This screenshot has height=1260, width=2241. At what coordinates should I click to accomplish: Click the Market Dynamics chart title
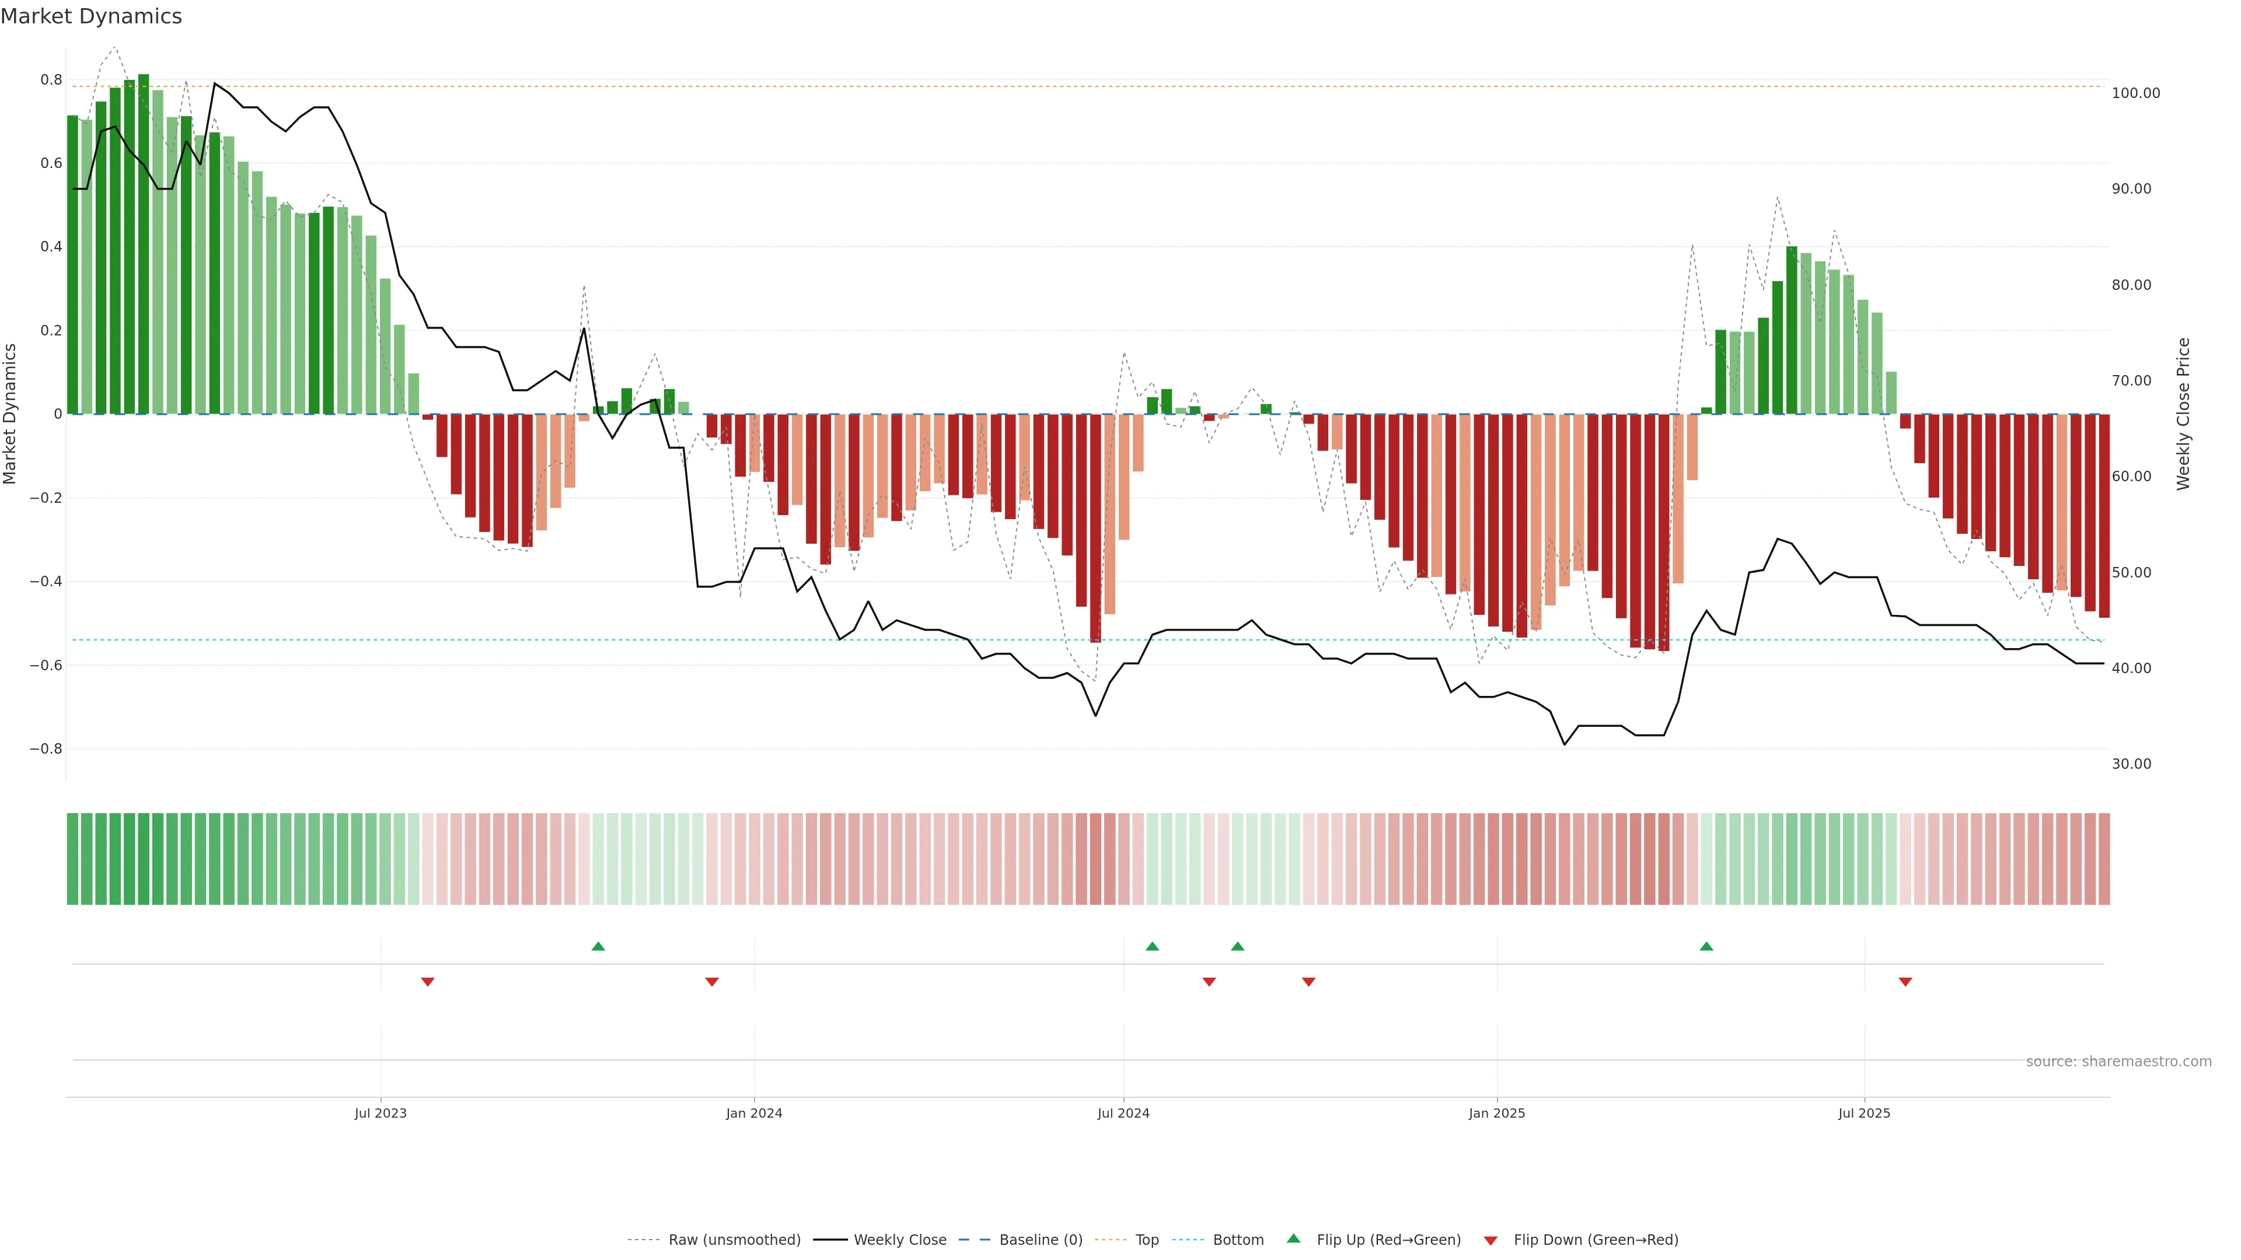[x=92, y=16]
